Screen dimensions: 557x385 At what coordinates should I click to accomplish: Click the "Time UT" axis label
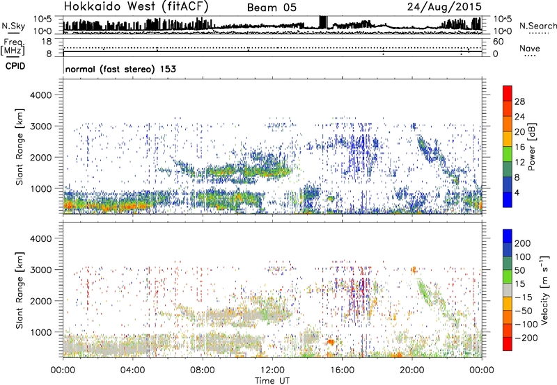(x=272, y=380)
